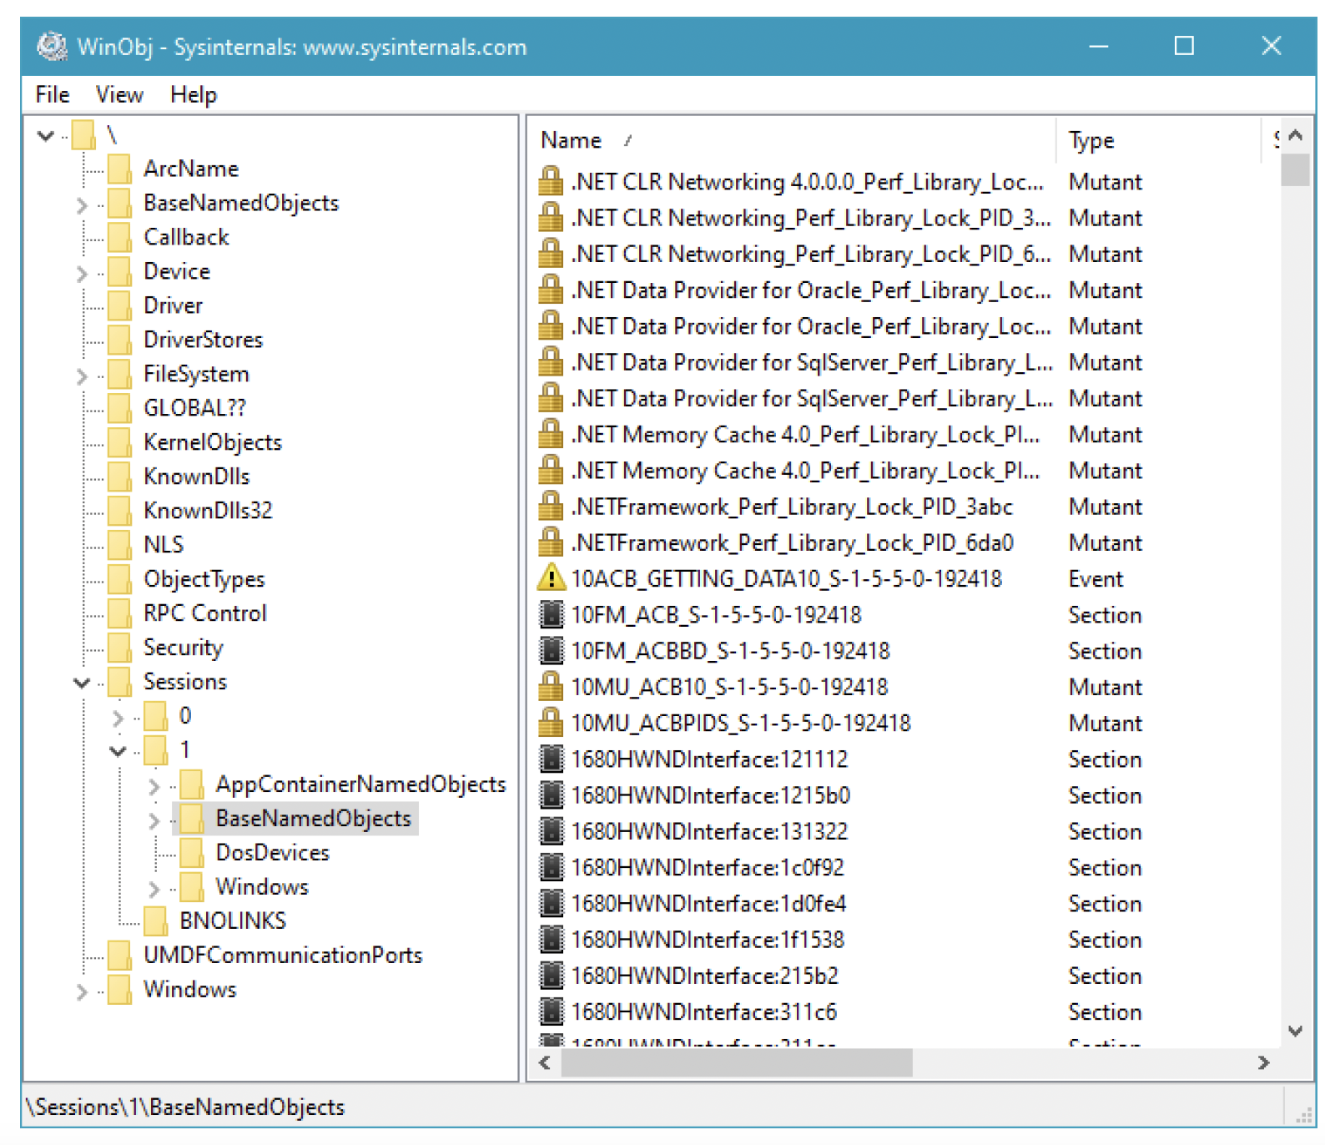Click the Callback folder icon
Viewport: 1325px width, 1145px height.
tap(120, 237)
